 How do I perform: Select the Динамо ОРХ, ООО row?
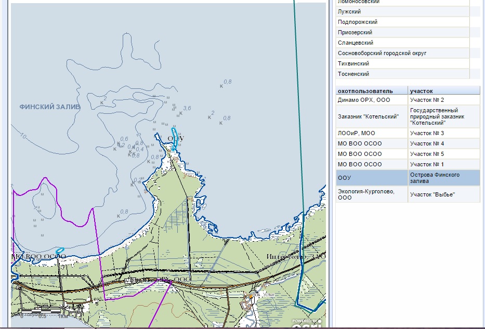click(x=371, y=99)
